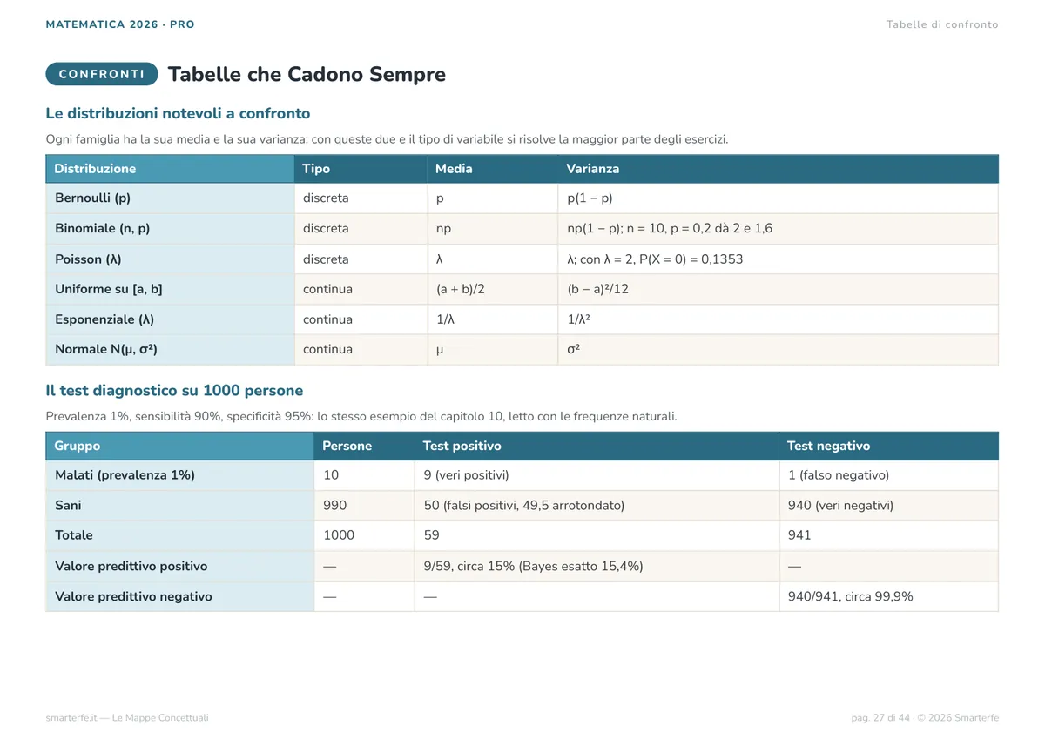This screenshot has width=1045, height=739.
Task: Click the "Test positivo" column header
Action: point(597,446)
